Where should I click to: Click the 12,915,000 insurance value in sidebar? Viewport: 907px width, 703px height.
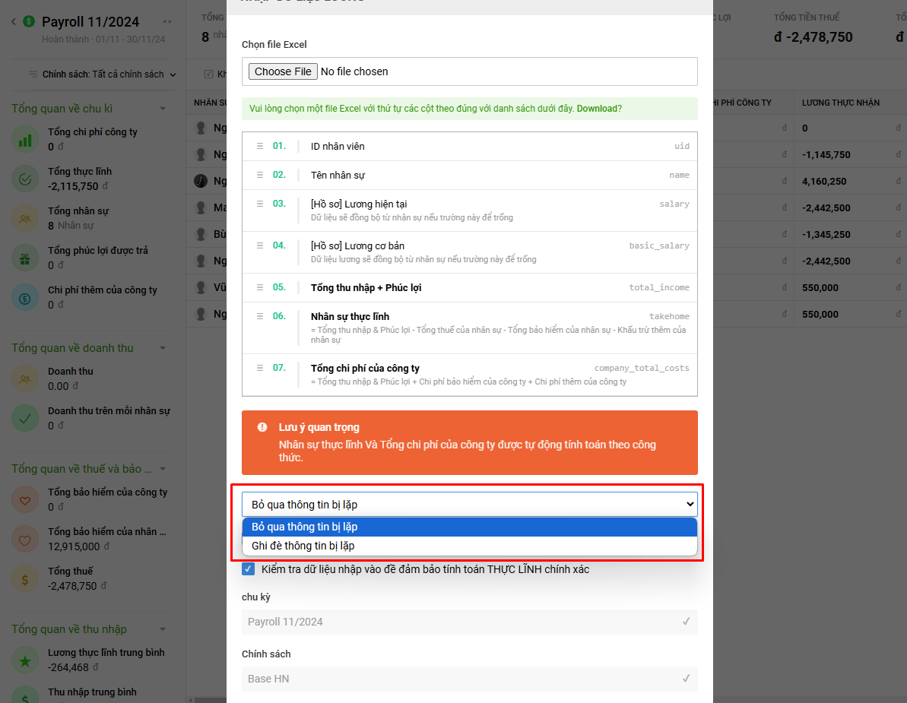(x=74, y=546)
